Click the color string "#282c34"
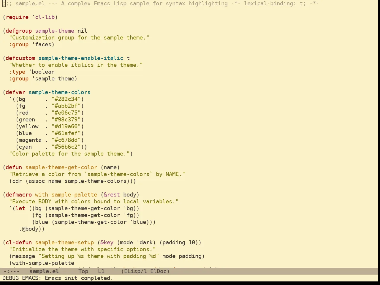 pyautogui.click(x=66, y=99)
